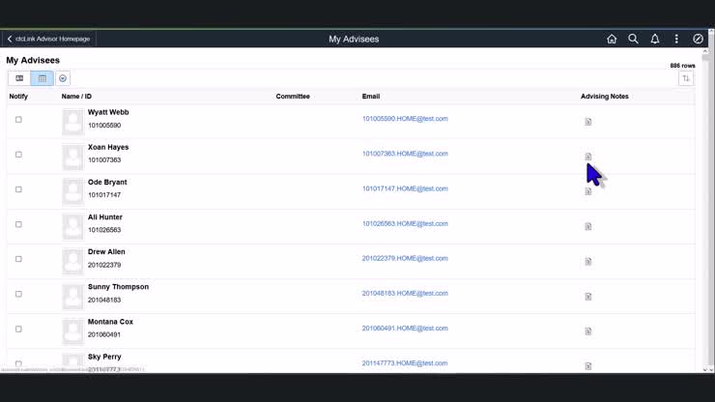Go back to ctcLink Advisor Homepage
Screen dimensions: 715x402
click(48, 40)
